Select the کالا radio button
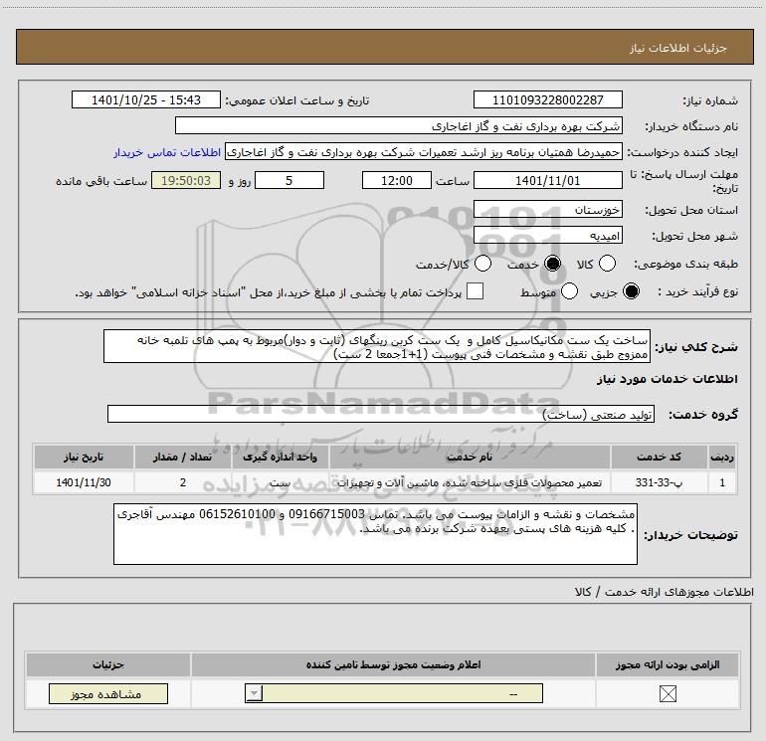This screenshot has width=766, height=741. (x=607, y=264)
